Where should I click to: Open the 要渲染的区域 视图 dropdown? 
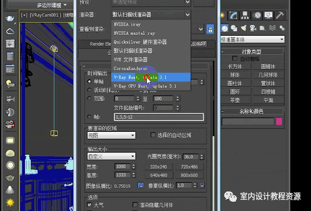pyautogui.click(x=111, y=136)
